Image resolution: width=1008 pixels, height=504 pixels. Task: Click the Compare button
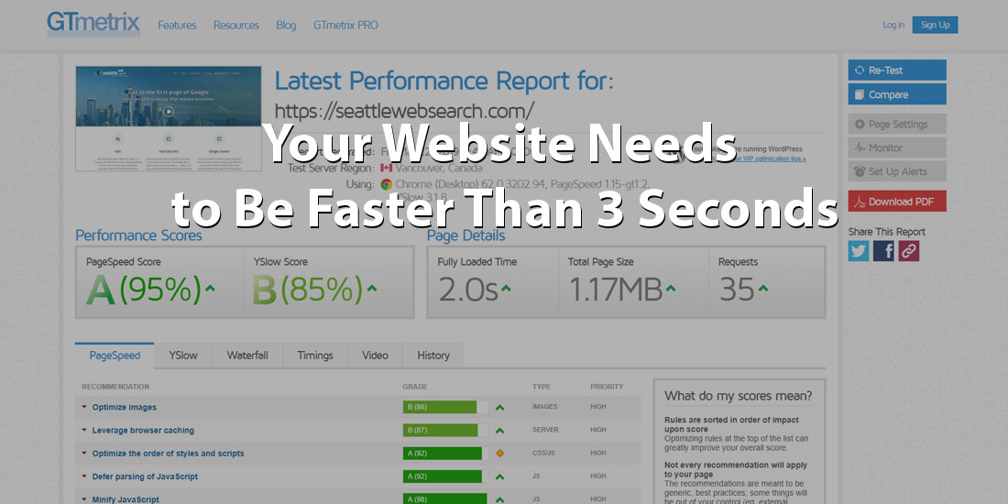click(x=897, y=94)
